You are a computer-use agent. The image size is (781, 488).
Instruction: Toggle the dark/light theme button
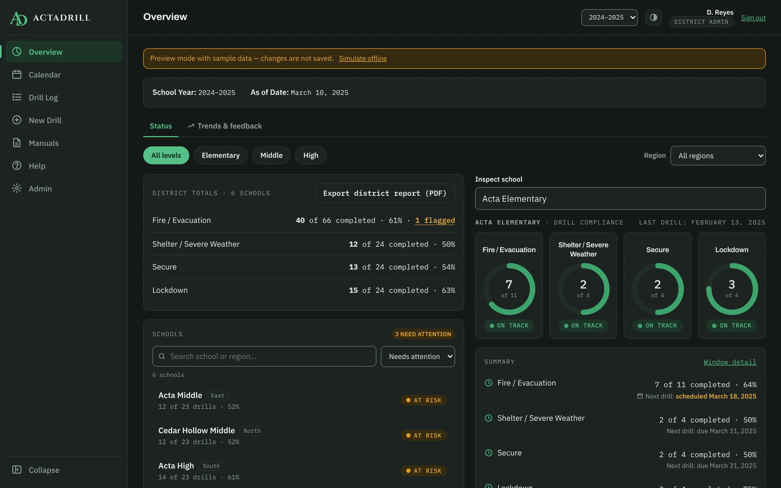pyautogui.click(x=653, y=17)
